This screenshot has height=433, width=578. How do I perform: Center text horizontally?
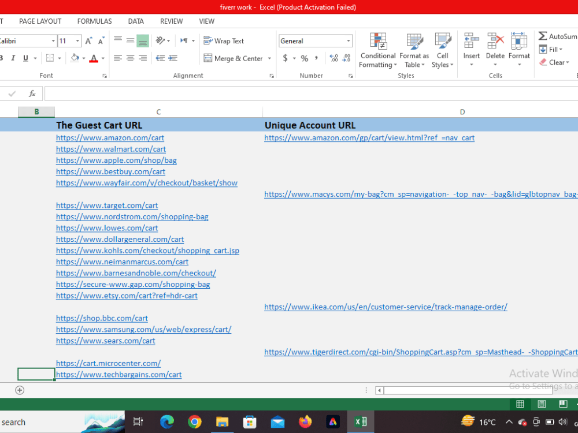pyautogui.click(x=131, y=58)
